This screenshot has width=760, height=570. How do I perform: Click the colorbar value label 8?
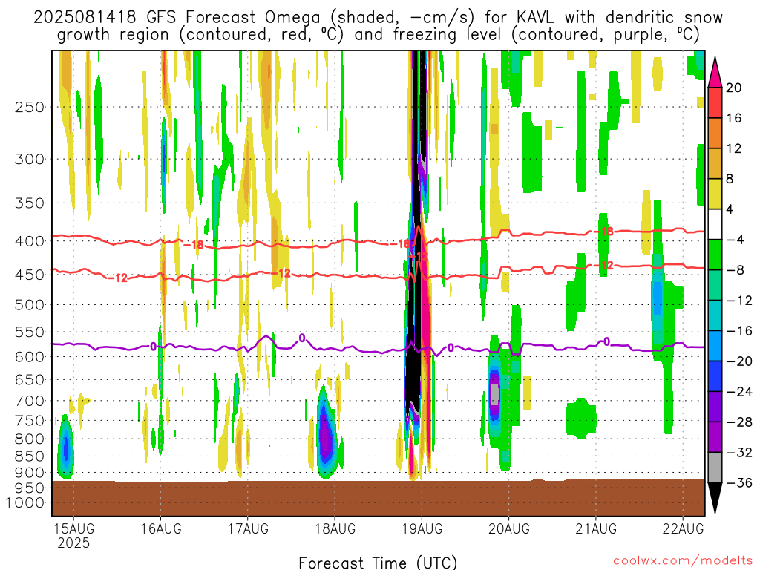point(730,180)
